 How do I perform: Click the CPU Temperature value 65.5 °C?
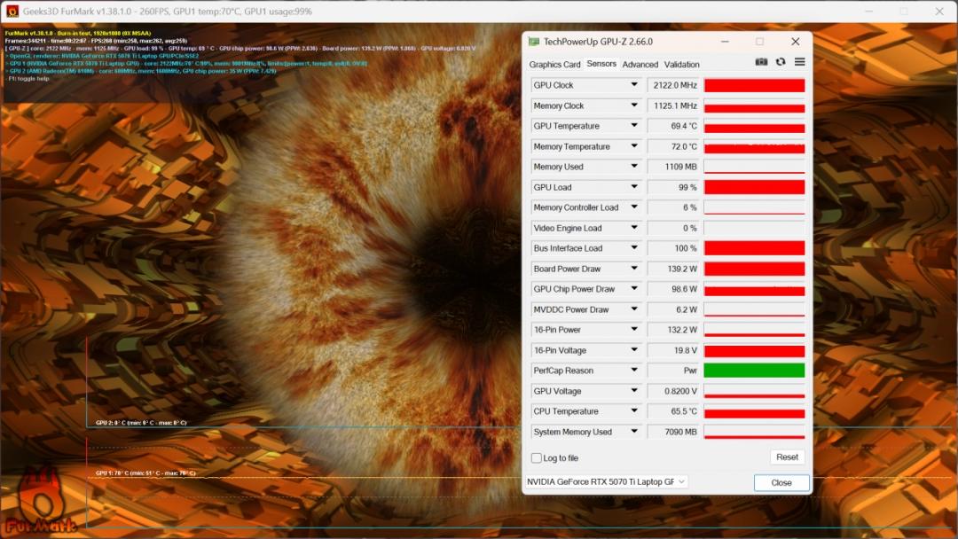pyautogui.click(x=683, y=411)
